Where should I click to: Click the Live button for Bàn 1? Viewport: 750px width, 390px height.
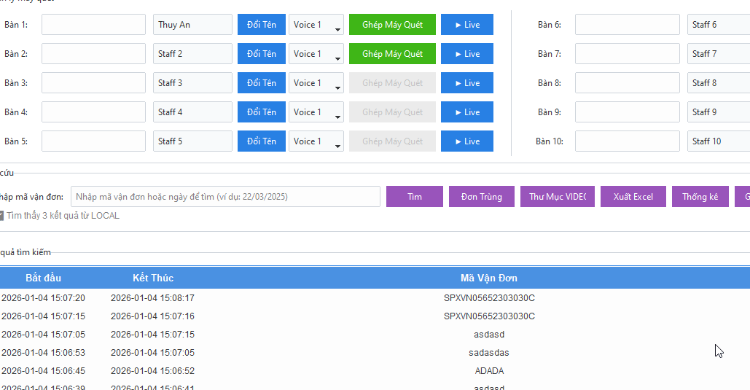[466, 25]
